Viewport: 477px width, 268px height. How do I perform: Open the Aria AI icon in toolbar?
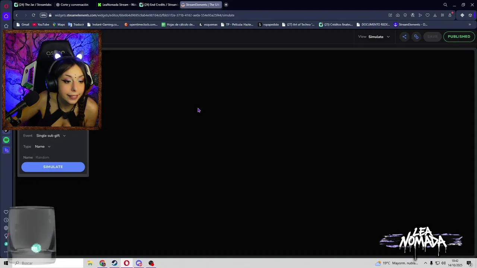tap(462, 15)
